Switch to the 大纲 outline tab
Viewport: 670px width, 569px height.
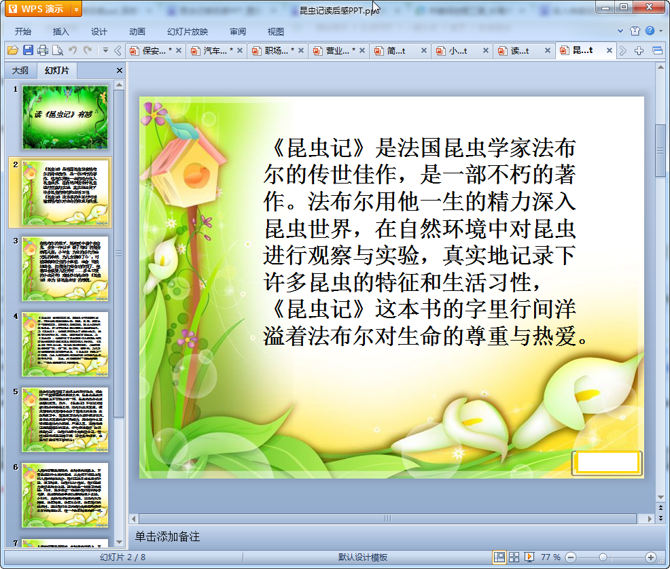[20, 71]
